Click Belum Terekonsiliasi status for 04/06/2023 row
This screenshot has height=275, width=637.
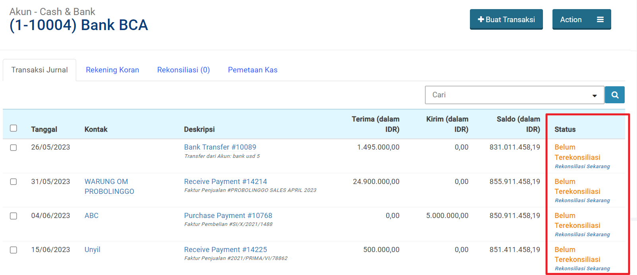point(577,220)
